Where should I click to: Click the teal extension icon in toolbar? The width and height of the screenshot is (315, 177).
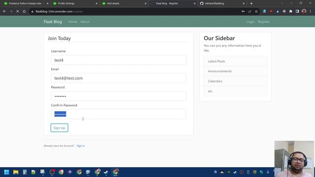[x=264, y=11]
